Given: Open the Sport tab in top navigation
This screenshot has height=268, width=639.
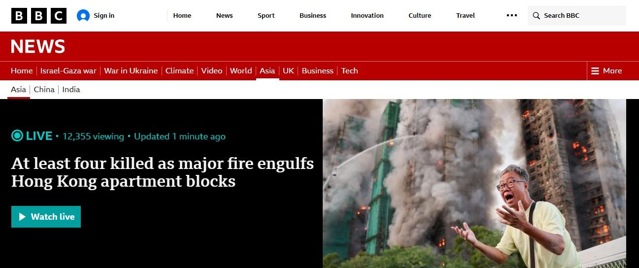Looking at the screenshot, I should [266, 16].
